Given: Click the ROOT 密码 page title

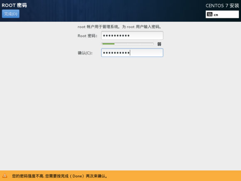Looking at the screenshot, I should click(14, 5).
